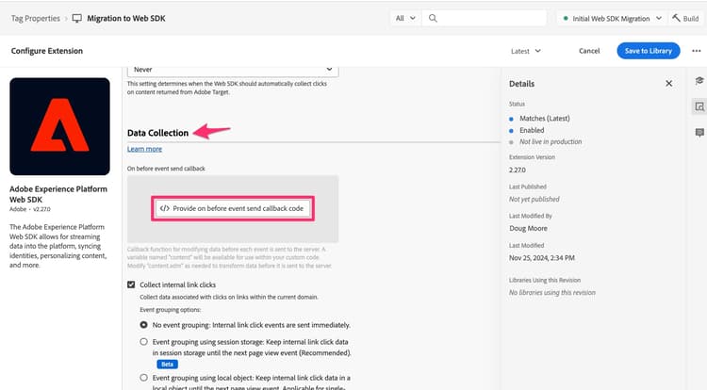Screen dimensions: 707x390
Task: Click the Cancel button
Action: click(x=589, y=51)
